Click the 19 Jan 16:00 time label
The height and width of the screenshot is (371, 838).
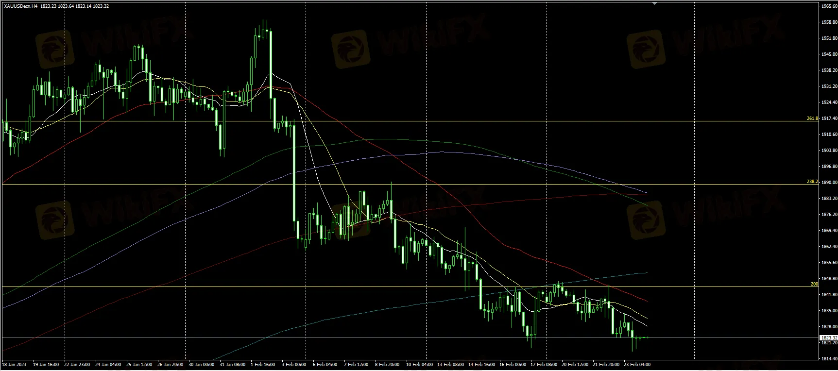click(x=46, y=364)
